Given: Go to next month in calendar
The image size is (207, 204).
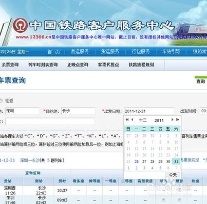Looking at the screenshot, I should 173,119.
